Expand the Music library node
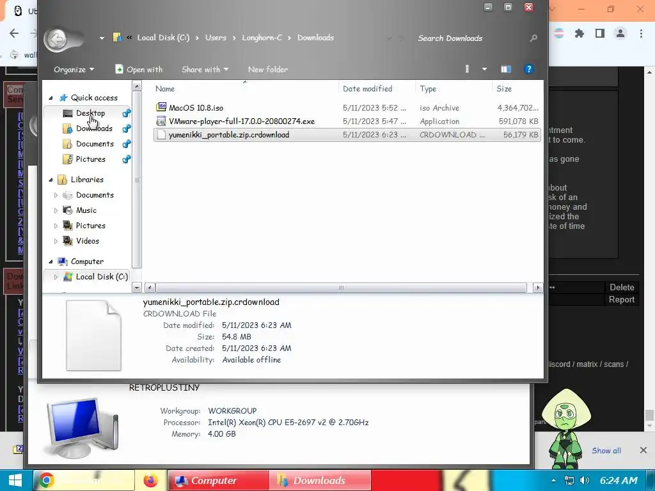Image resolution: width=655 pixels, height=491 pixels. click(x=56, y=210)
